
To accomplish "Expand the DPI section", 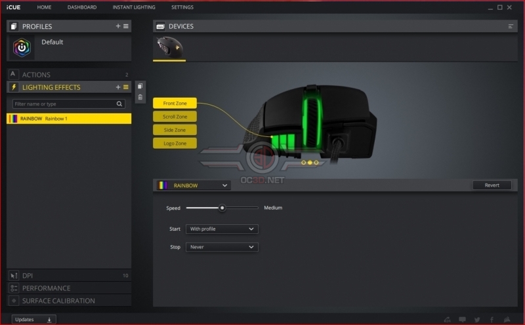I will click(x=69, y=275).
